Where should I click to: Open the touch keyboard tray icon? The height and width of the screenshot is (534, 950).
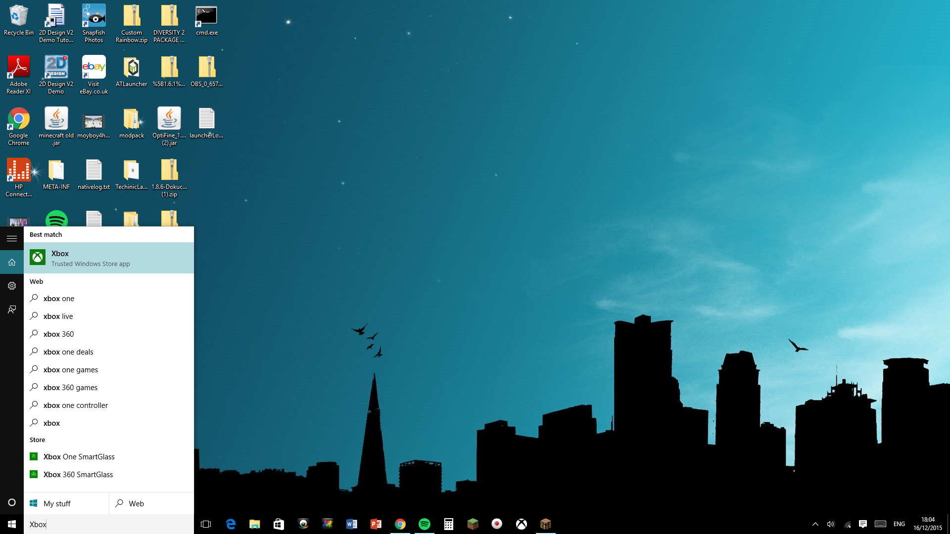click(880, 524)
